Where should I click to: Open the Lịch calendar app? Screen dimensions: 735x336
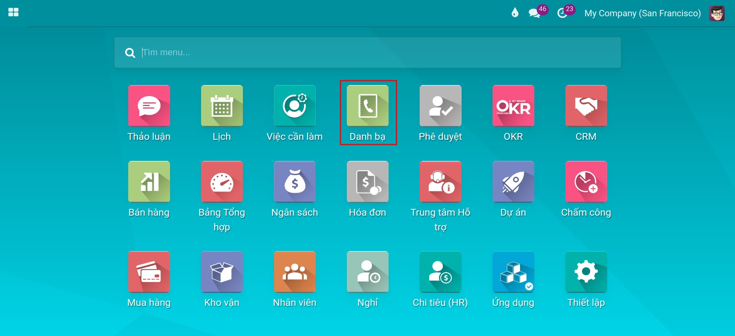[x=222, y=106]
